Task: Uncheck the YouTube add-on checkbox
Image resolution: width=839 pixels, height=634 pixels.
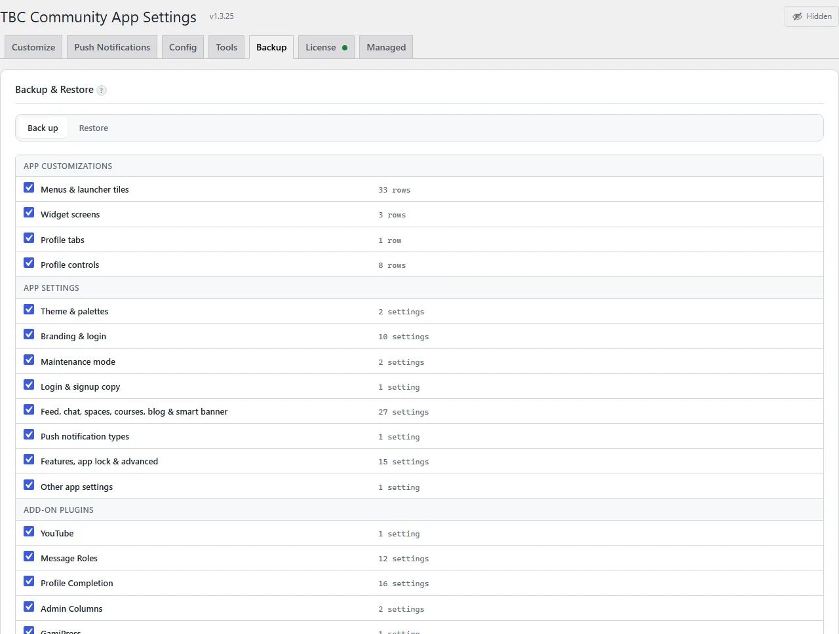Action: (29, 531)
